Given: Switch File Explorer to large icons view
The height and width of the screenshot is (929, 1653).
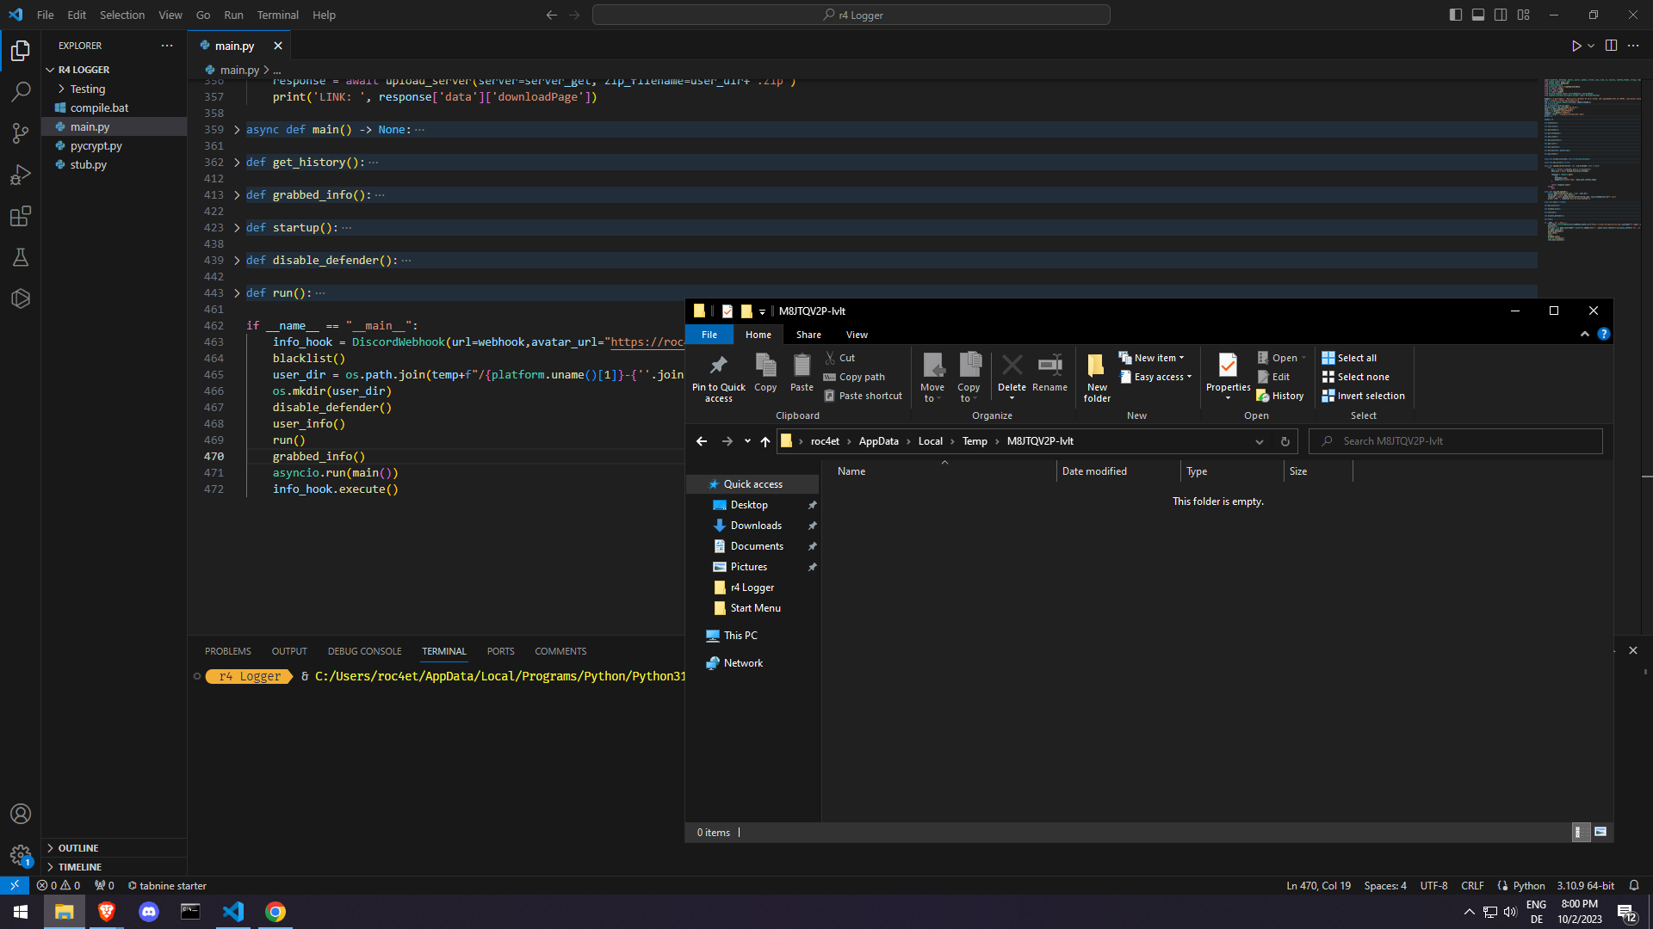Looking at the screenshot, I should (x=1600, y=832).
